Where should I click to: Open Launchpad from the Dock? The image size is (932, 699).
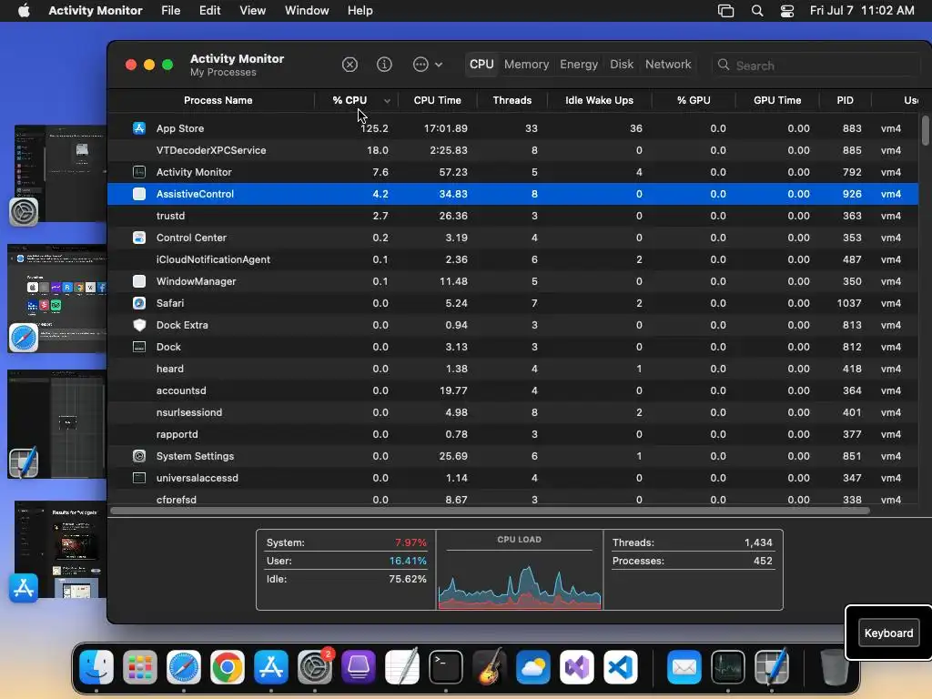pyautogui.click(x=139, y=667)
